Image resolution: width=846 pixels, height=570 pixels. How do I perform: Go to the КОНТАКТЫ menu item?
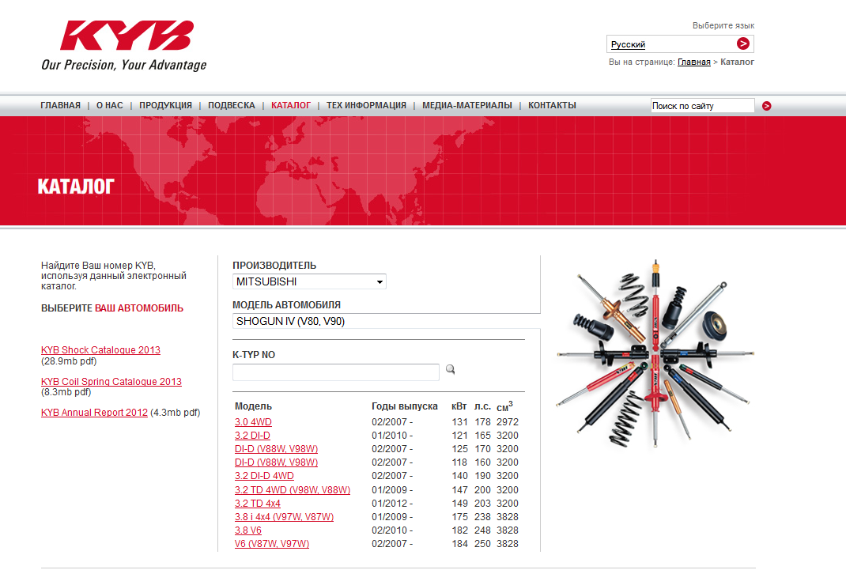point(552,105)
